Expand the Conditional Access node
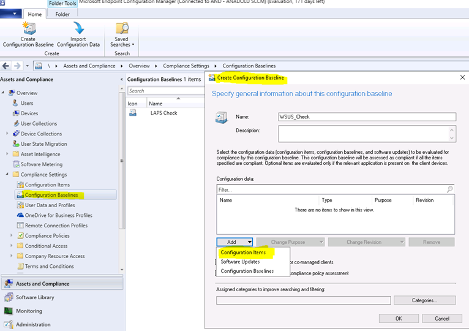 12,245
